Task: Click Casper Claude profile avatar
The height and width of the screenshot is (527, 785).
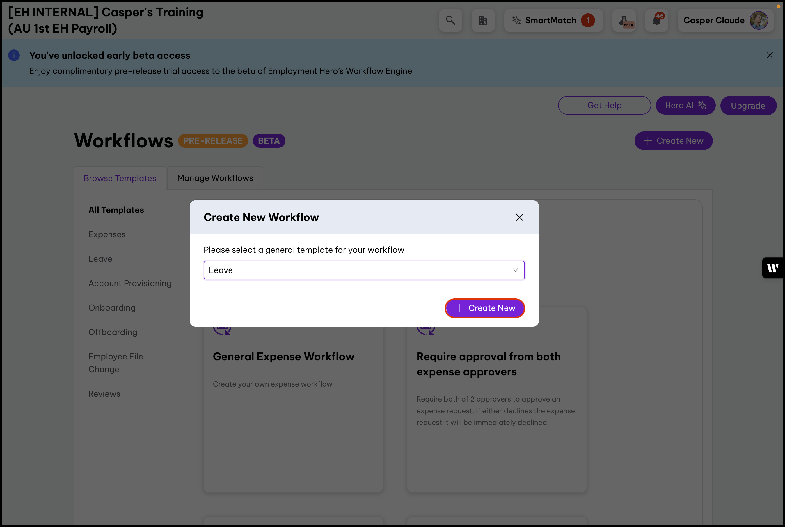Action: point(759,20)
